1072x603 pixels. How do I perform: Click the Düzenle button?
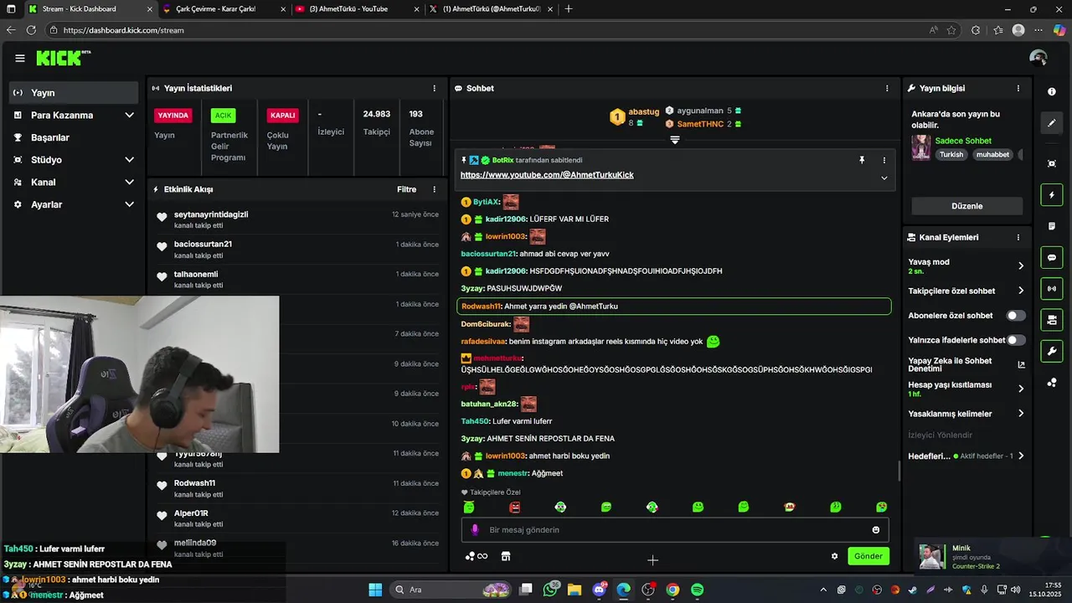point(966,206)
